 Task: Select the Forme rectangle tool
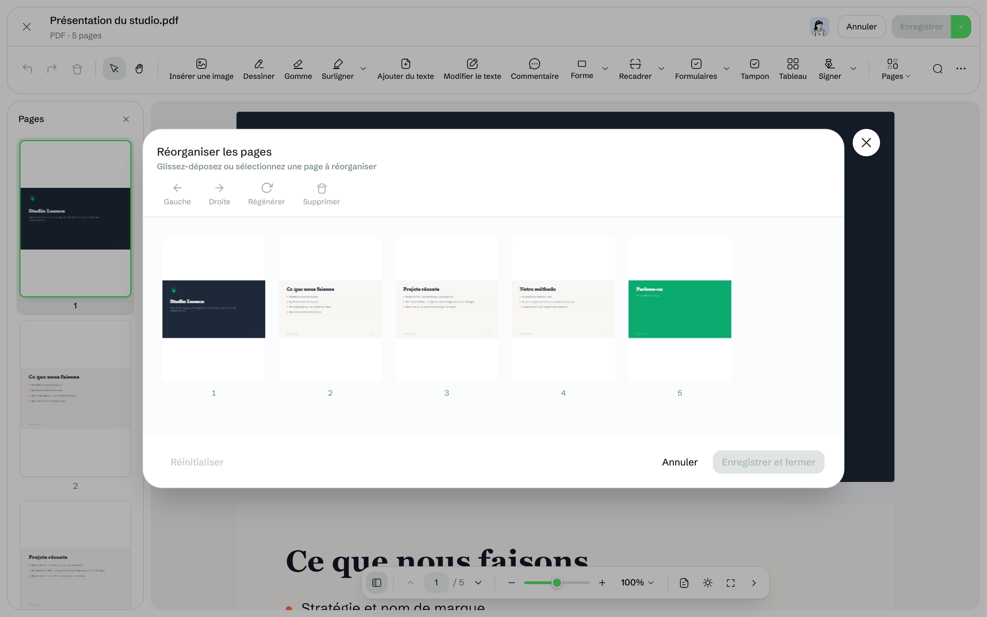point(582,69)
